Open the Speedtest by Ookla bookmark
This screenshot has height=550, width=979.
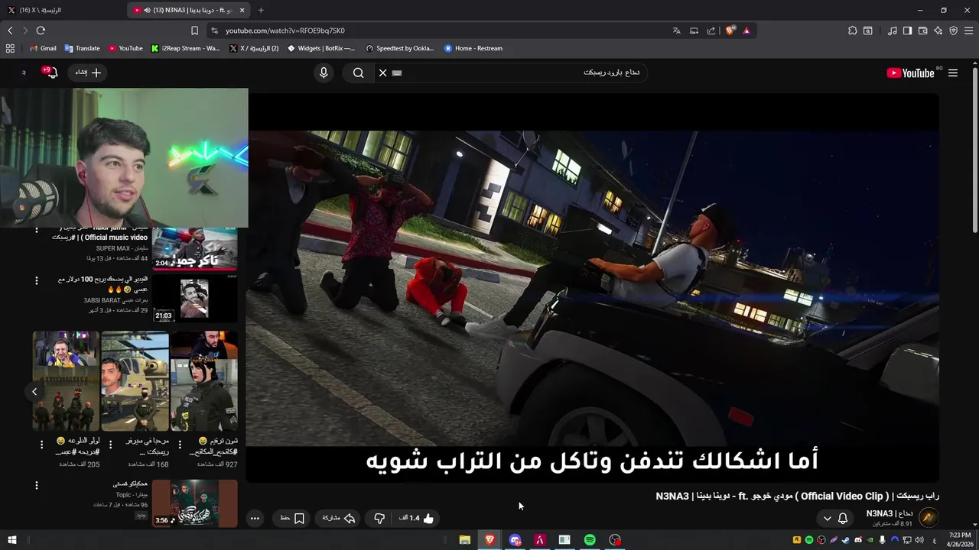pyautogui.click(x=399, y=48)
